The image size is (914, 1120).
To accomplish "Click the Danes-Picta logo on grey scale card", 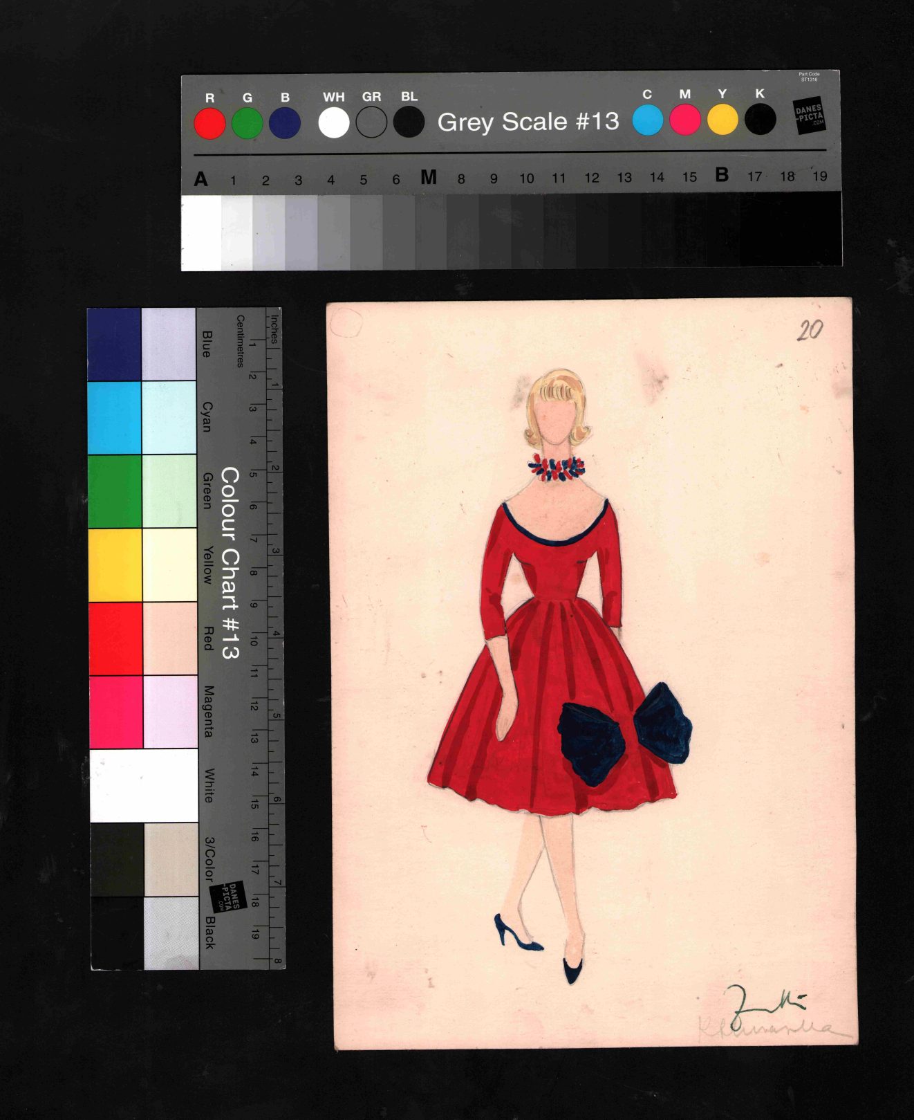I will tap(809, 116).
